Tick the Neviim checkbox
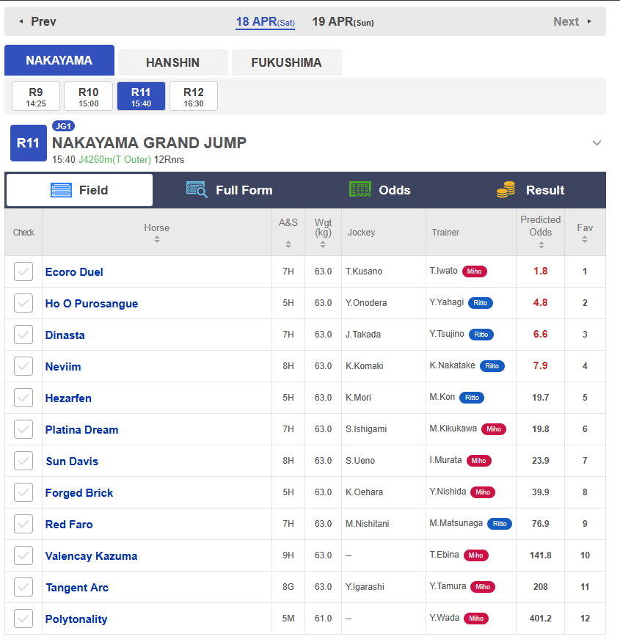620x642 pixels. 23,366
